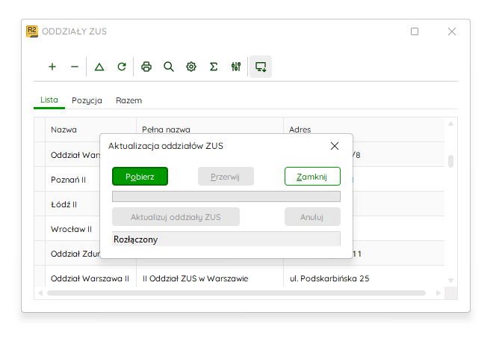The height and width of the screenshot is (345, 502).
Task: Open filter sliders icon in toolbar
Action: coord(236,67)
